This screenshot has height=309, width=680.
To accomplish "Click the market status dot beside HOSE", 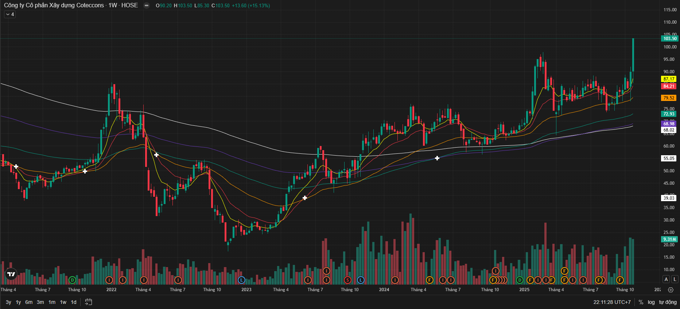I will click(x=147, y=5).
